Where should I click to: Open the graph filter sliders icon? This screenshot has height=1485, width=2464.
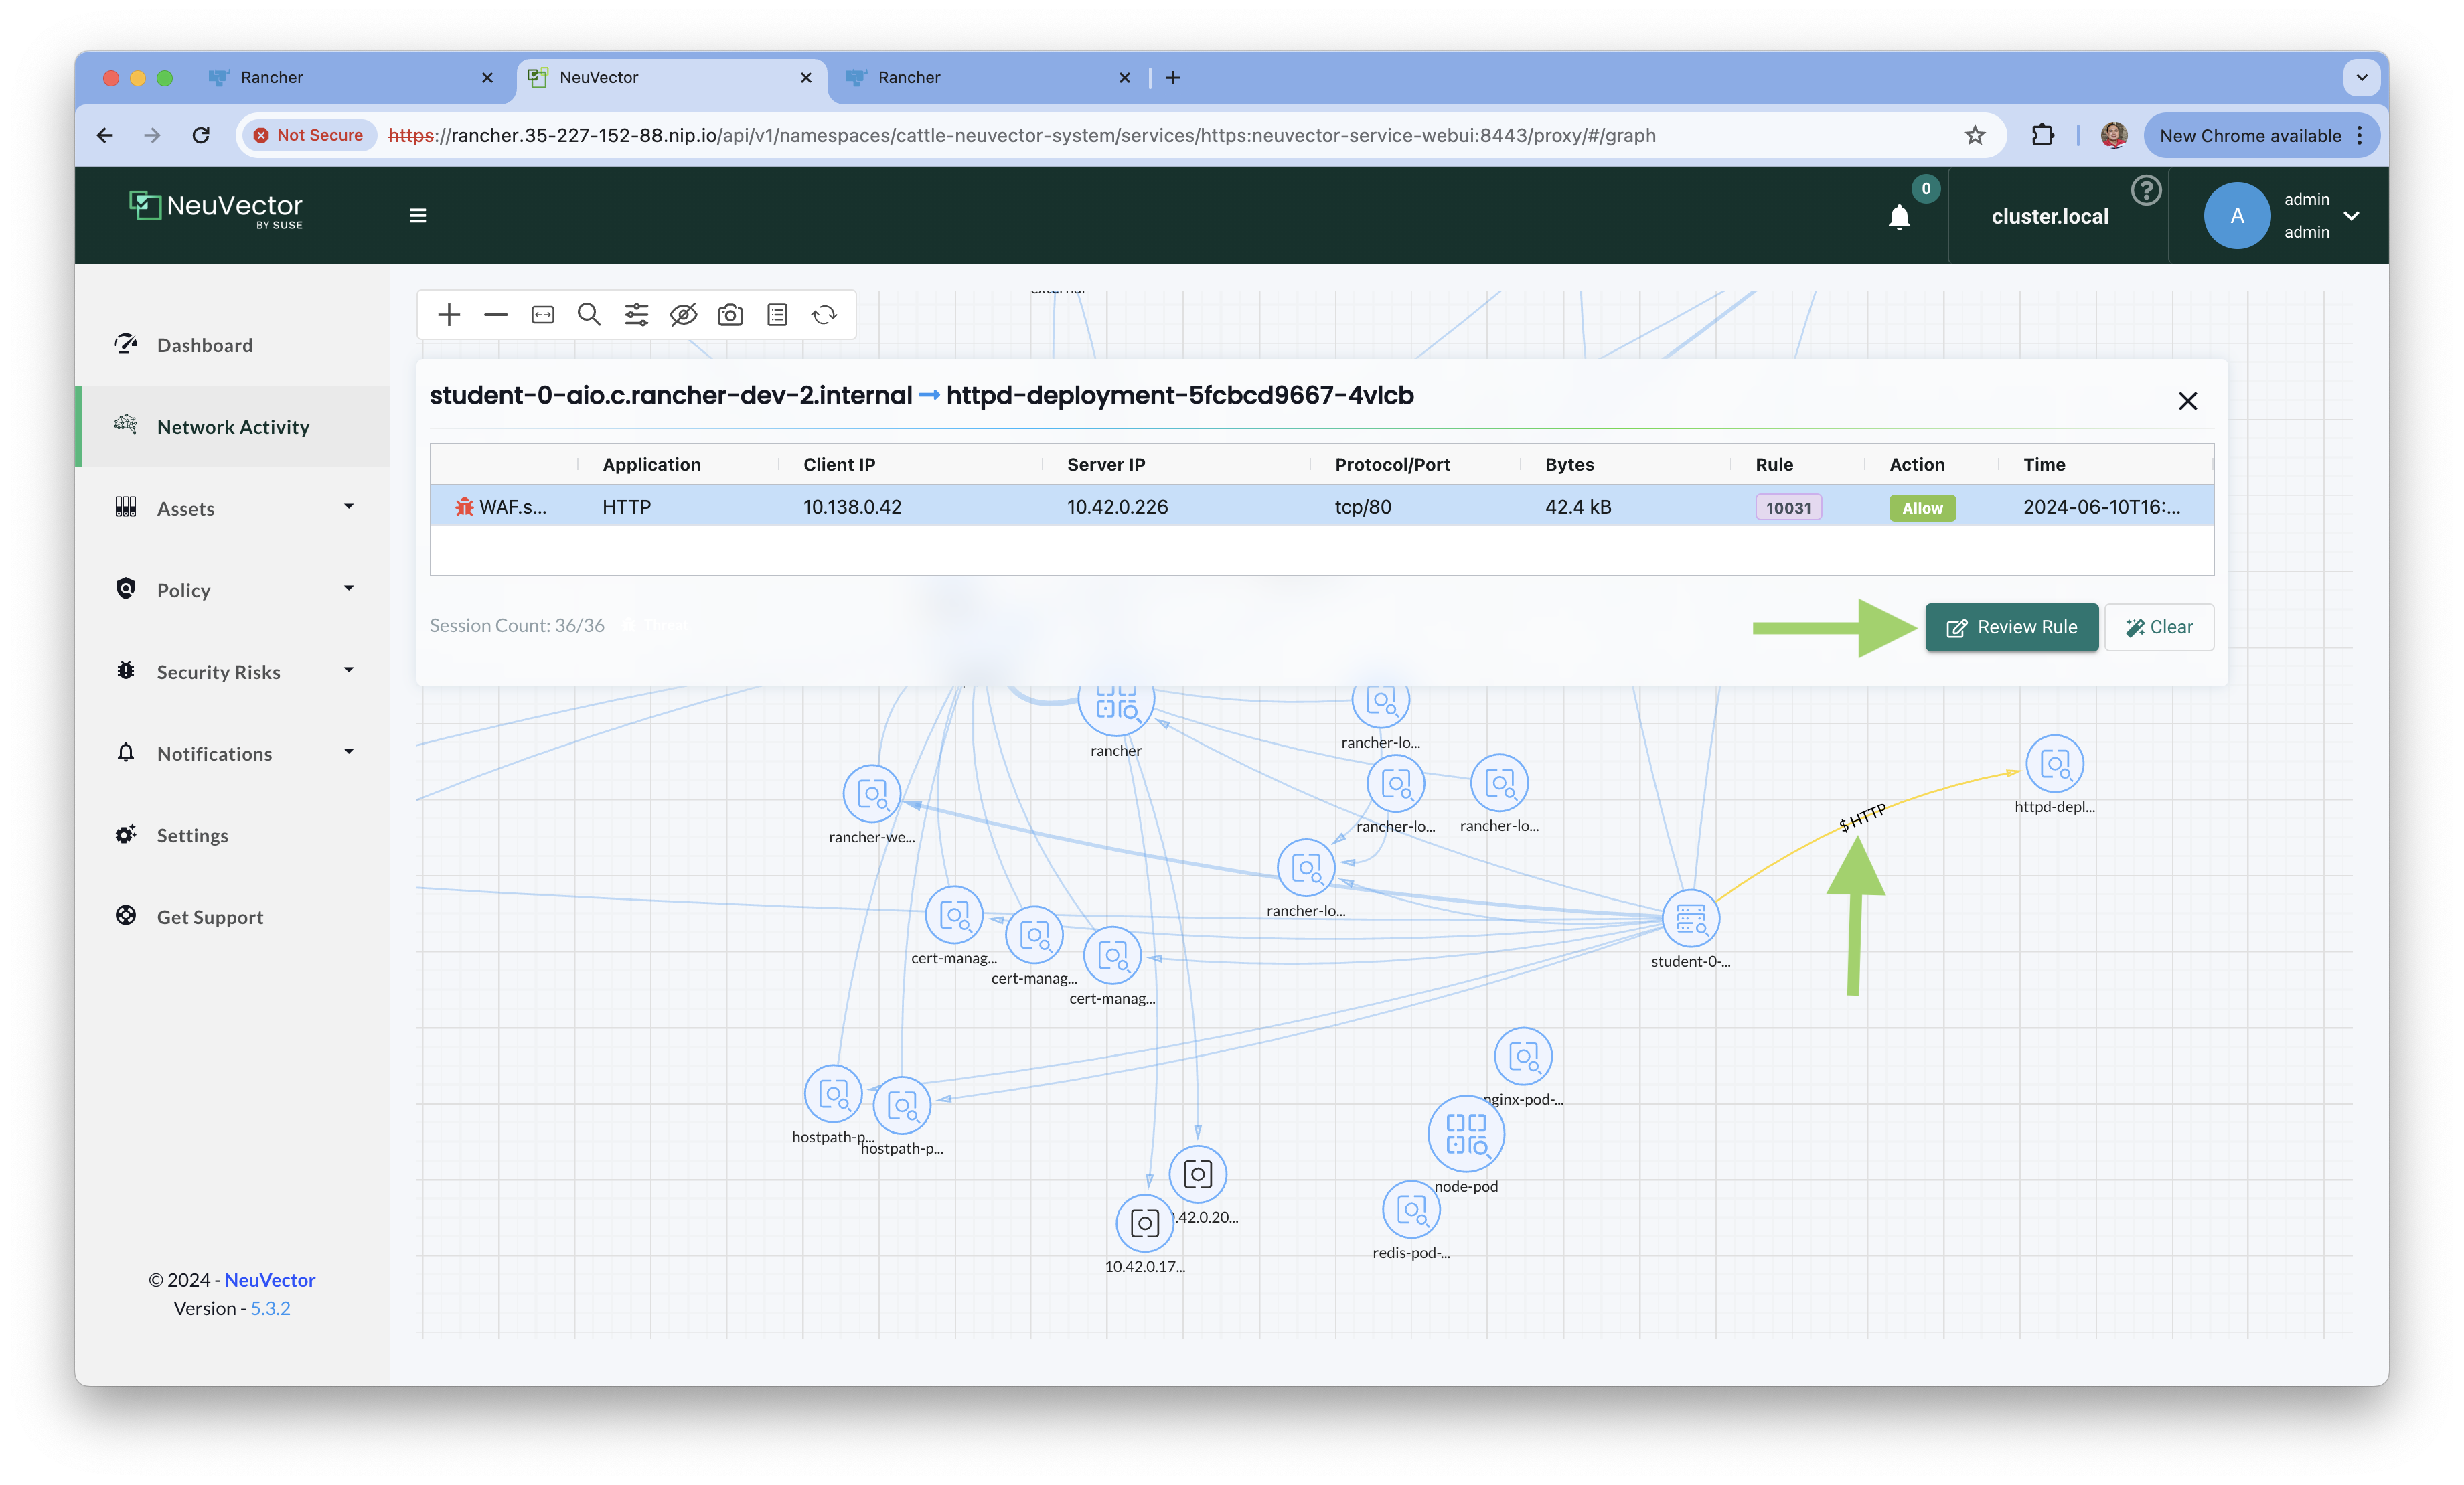pyautogui.click(x=636, y=315)
